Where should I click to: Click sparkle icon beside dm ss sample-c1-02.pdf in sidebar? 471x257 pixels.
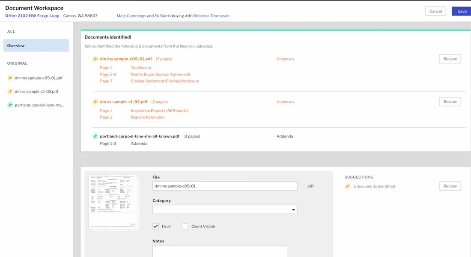[10, 91]
